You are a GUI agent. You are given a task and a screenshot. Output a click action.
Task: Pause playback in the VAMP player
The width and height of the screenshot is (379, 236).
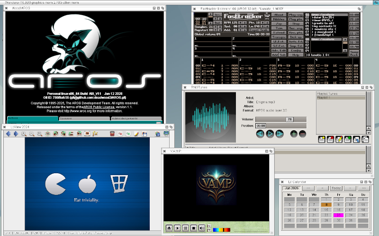(185, 228)
